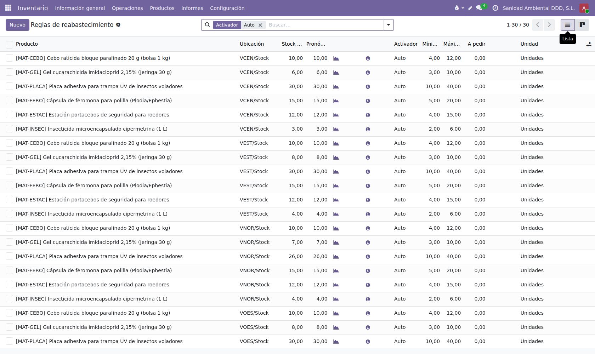Expand the search options dropdown arrow

389,25
